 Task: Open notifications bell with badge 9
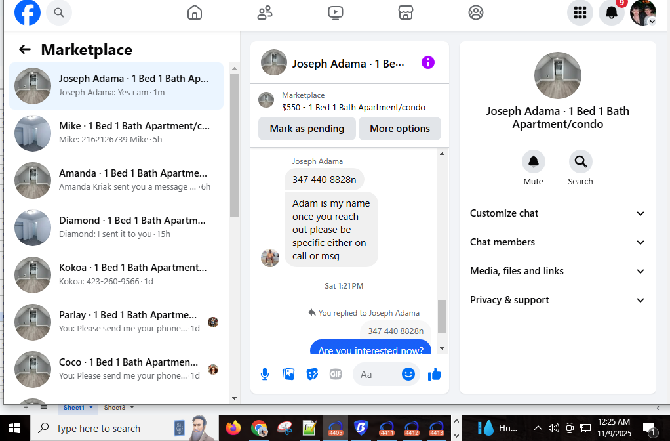coord(612,13)
